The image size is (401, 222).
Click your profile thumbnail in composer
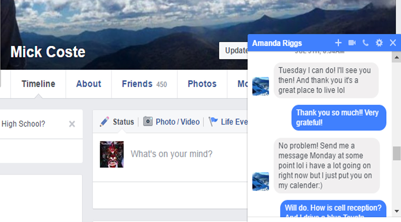112,154
